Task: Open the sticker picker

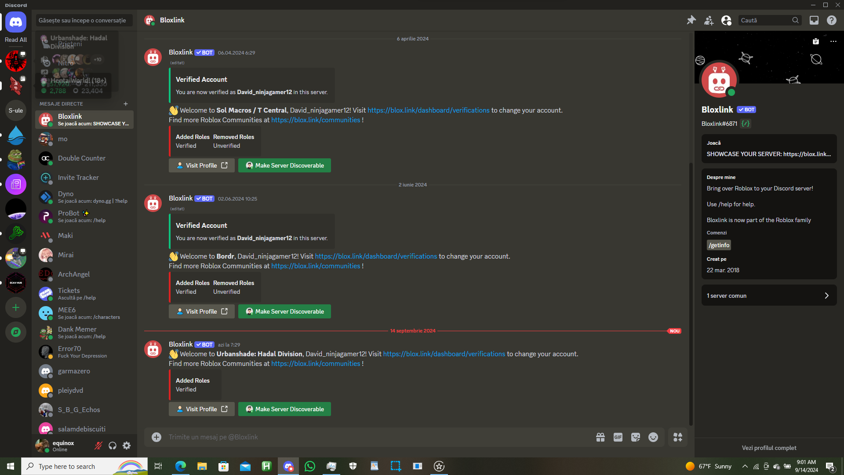Action: coord(635,437)
